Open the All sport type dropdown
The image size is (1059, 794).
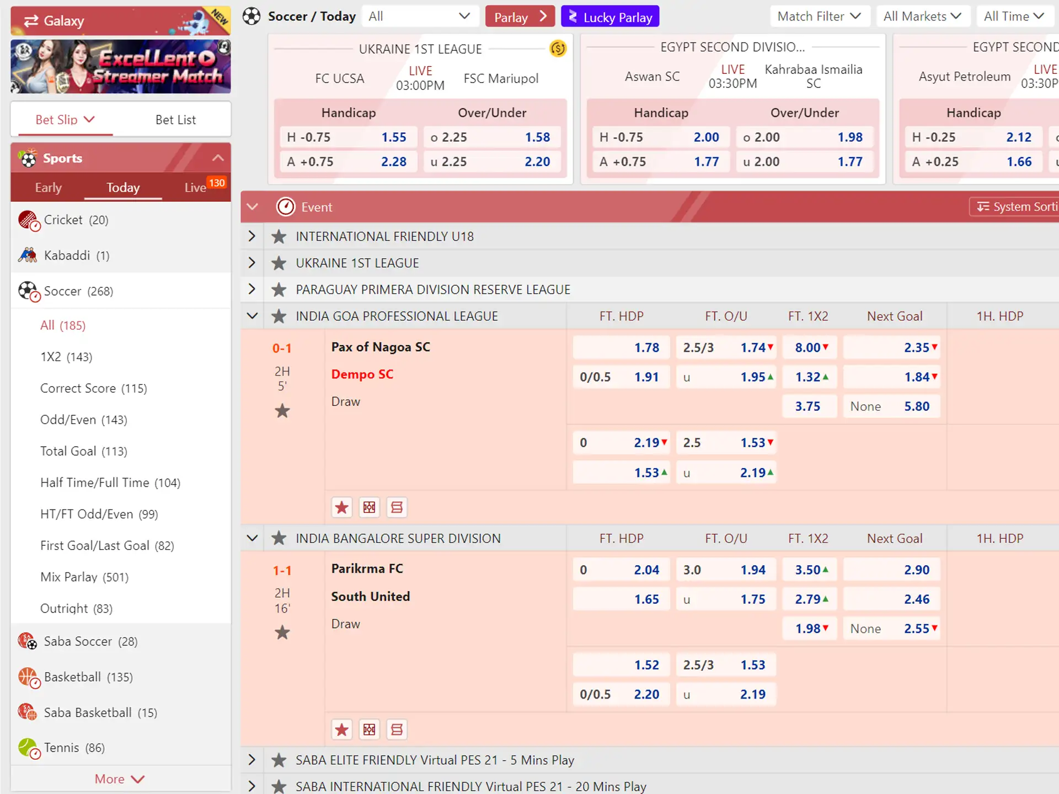coord(420,16)
